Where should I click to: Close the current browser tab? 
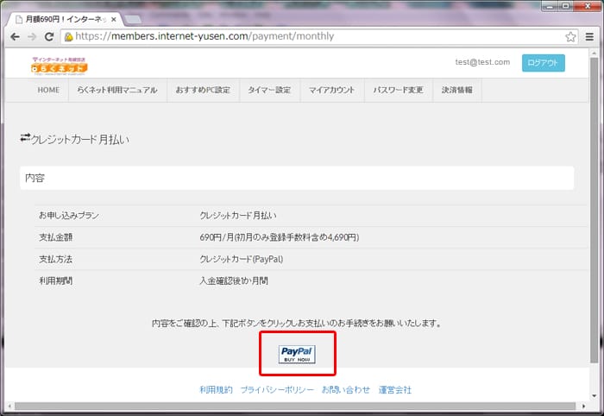coord(113,19)
